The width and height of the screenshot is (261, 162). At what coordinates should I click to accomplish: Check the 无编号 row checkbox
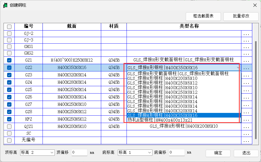9,140
